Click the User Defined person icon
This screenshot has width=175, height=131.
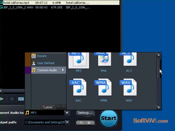(x=33, y=63)
